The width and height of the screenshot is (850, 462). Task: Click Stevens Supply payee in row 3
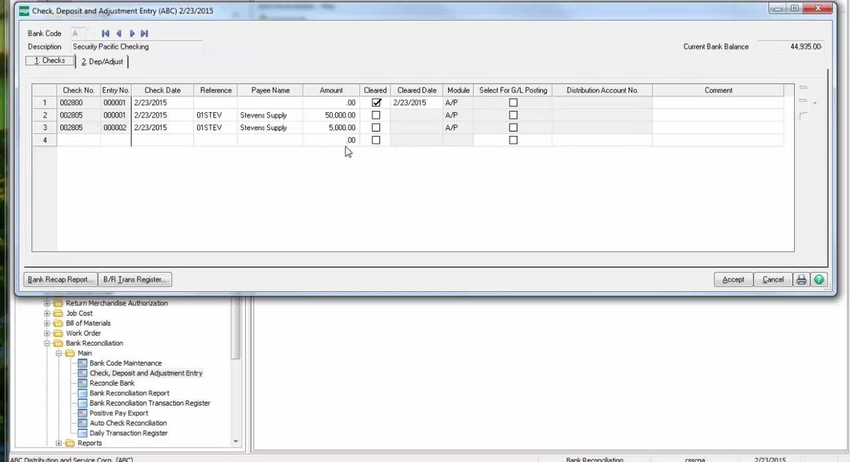point(270,127)
